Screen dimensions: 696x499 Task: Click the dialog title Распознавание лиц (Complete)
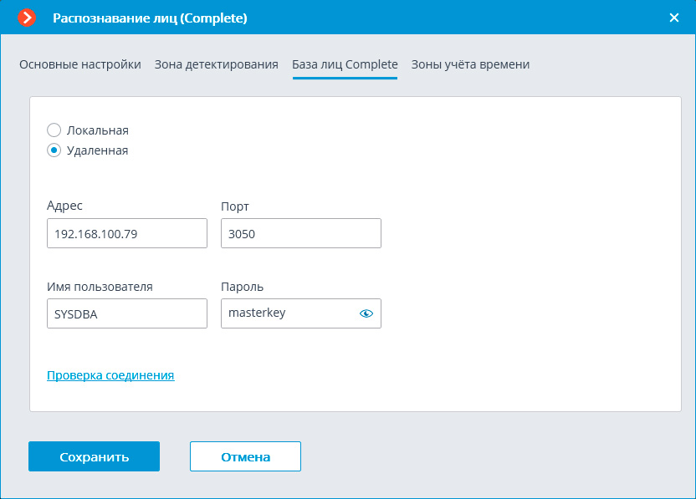pyautogui.click(x=150, y=18)
